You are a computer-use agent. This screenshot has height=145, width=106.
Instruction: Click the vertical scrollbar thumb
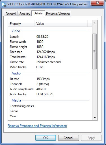click(x=94, y=51)
